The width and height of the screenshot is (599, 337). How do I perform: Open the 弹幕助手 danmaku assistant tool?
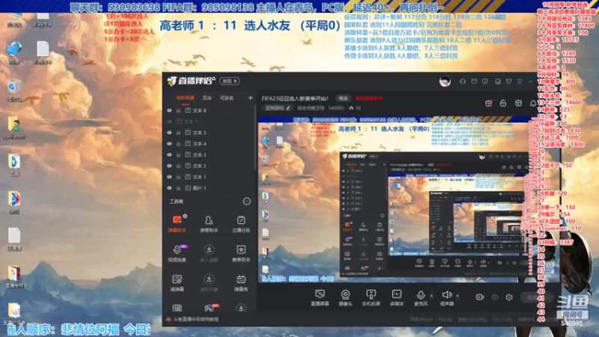[177, 223]
